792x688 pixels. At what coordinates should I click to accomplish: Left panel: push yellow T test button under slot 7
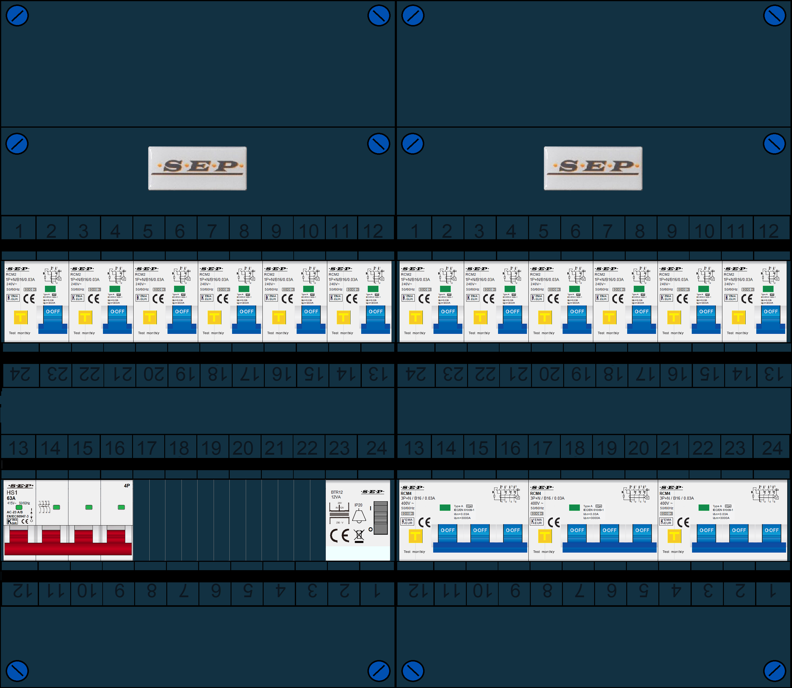coord(214,318)
